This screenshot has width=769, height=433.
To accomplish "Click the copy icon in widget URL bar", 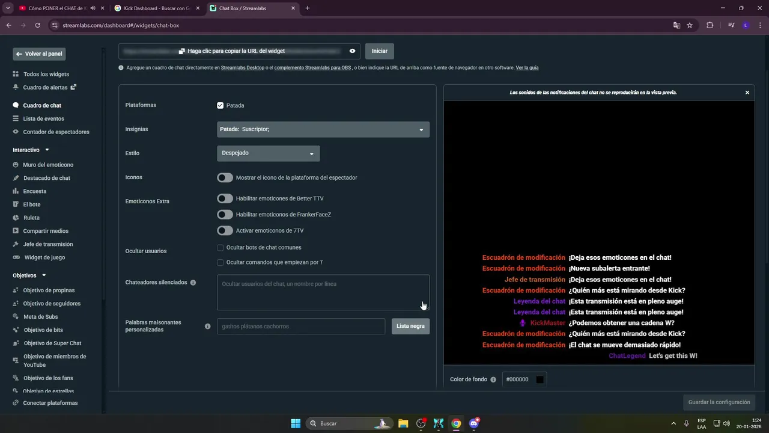I will [x=181, y=51].
